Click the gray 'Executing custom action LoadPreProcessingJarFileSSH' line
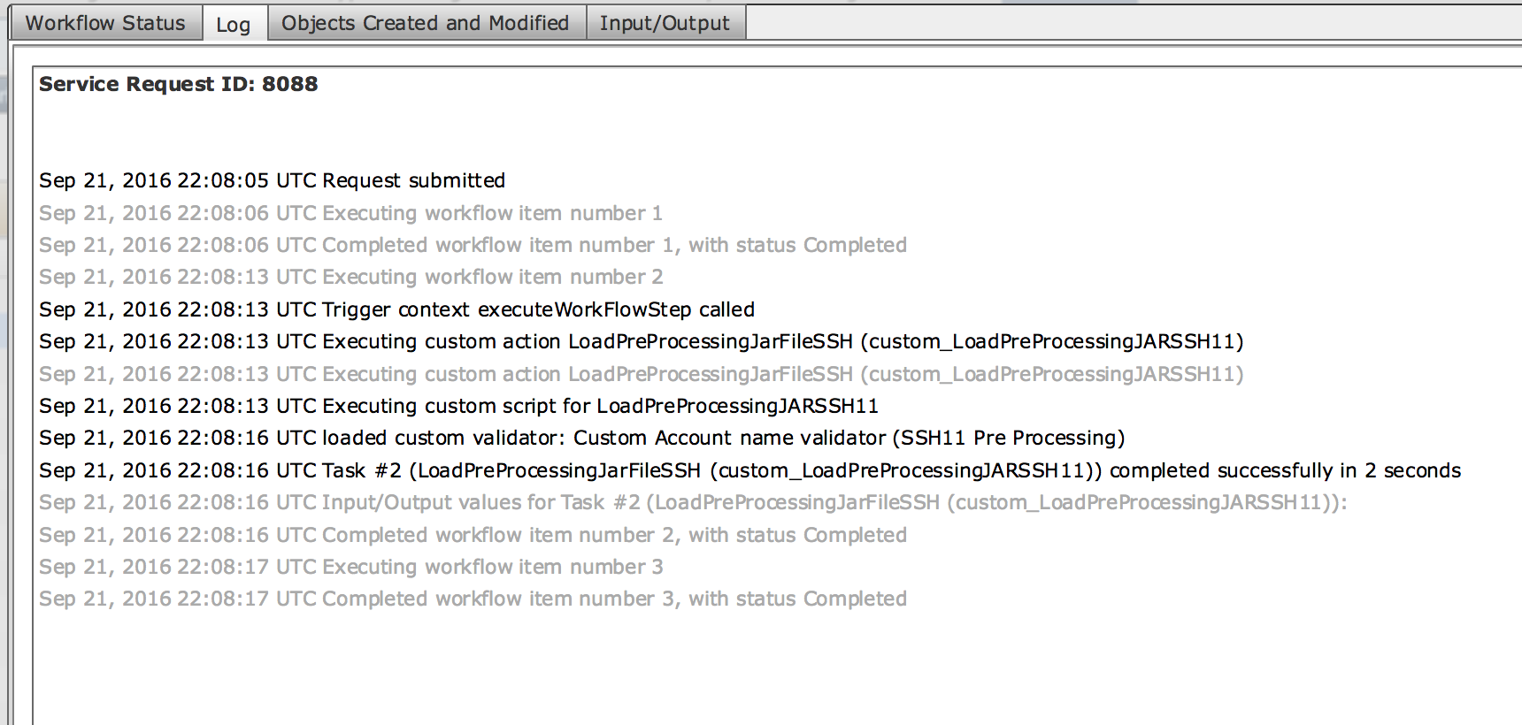Image resolution: width=1522 pixels, height=725 pixels. tap(641, 374)
